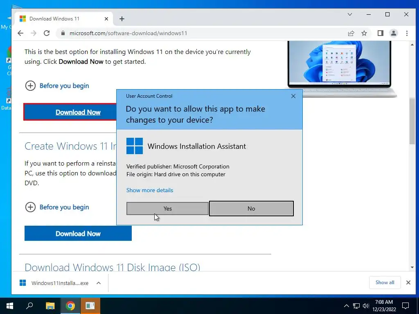Open the tab search chevron dropdown
Screen dimensions: 419x314
tap(350, 14)
